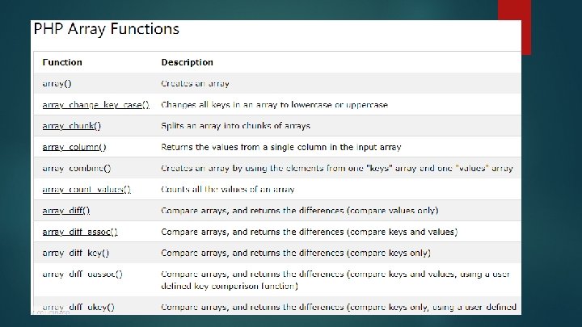Click the array_change_key_case() link
This screenshot has height=327, width=582.
tap(95, 105)
